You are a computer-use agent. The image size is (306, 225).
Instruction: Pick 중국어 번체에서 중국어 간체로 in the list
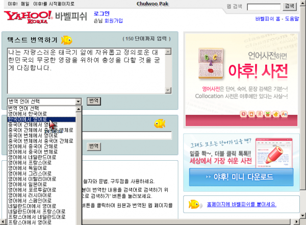click(x=42, y=141)
